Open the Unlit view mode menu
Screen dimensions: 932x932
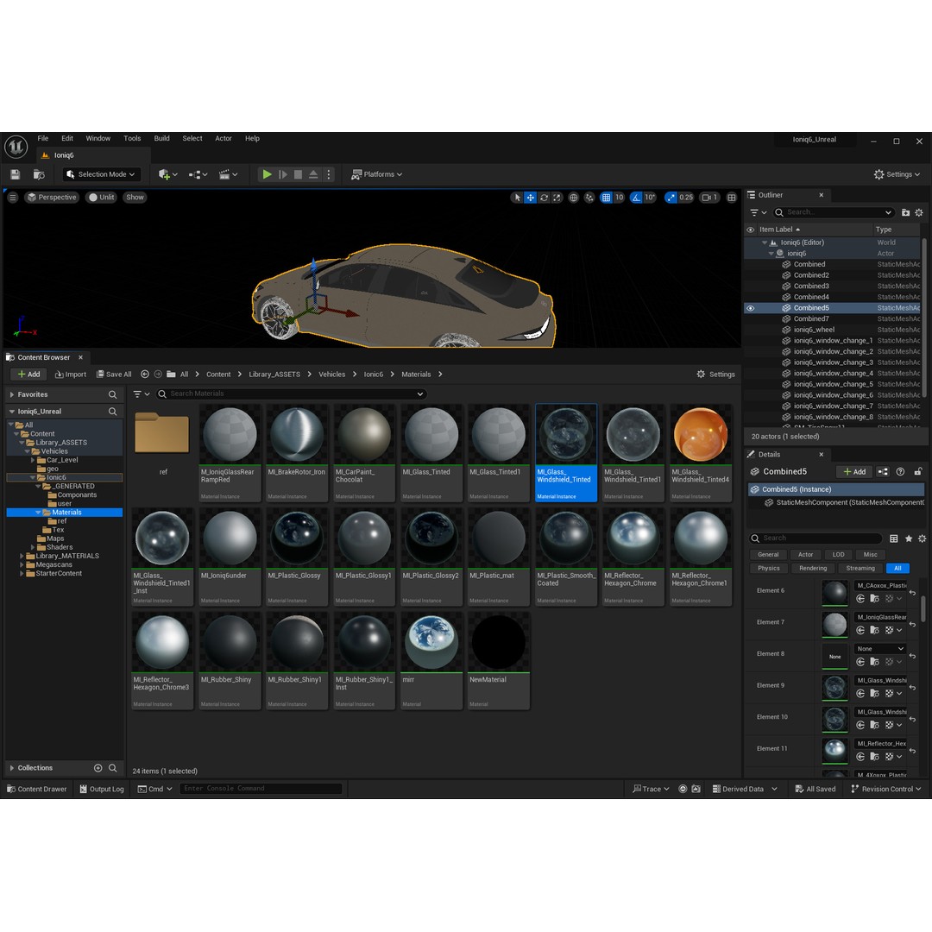coord(101,198)
